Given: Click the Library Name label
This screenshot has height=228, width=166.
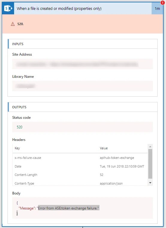Looking at the screenshot, I should (23, 77).
